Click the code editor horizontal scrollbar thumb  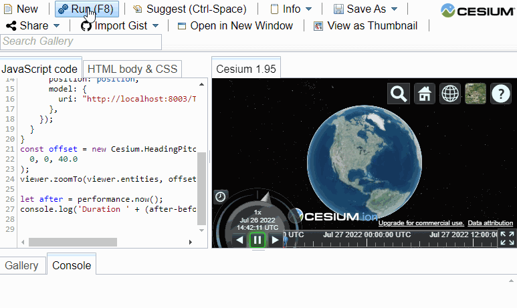pos(72,242)
